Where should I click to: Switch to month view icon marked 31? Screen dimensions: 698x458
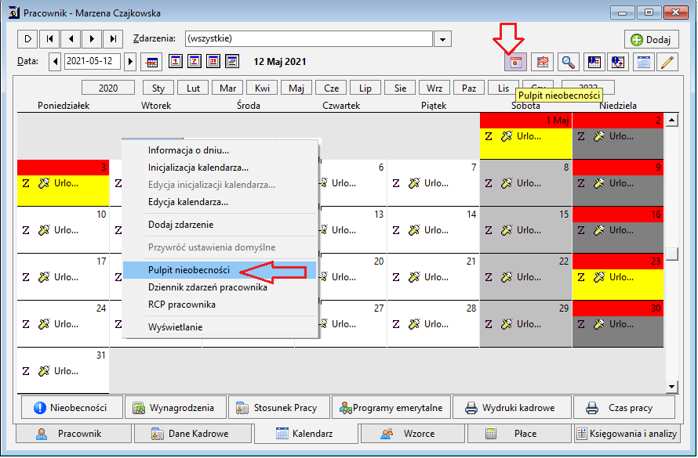coord(213,61)
